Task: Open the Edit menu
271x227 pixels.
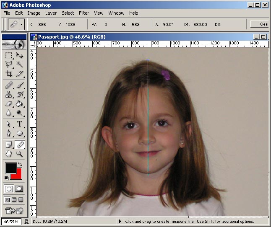Action: coord(19,13)
